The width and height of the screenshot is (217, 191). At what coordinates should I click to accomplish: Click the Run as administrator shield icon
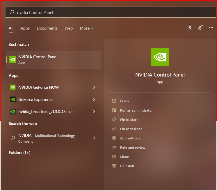114,110
